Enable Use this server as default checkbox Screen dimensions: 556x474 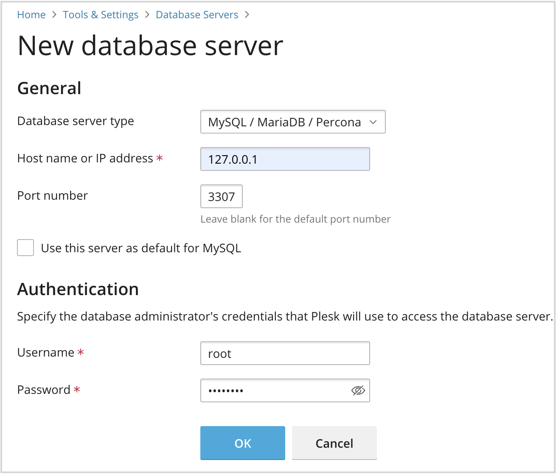click(x=25, y=248)
